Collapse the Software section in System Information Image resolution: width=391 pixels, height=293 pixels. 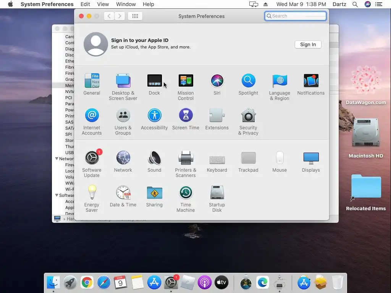click(57, 195)
